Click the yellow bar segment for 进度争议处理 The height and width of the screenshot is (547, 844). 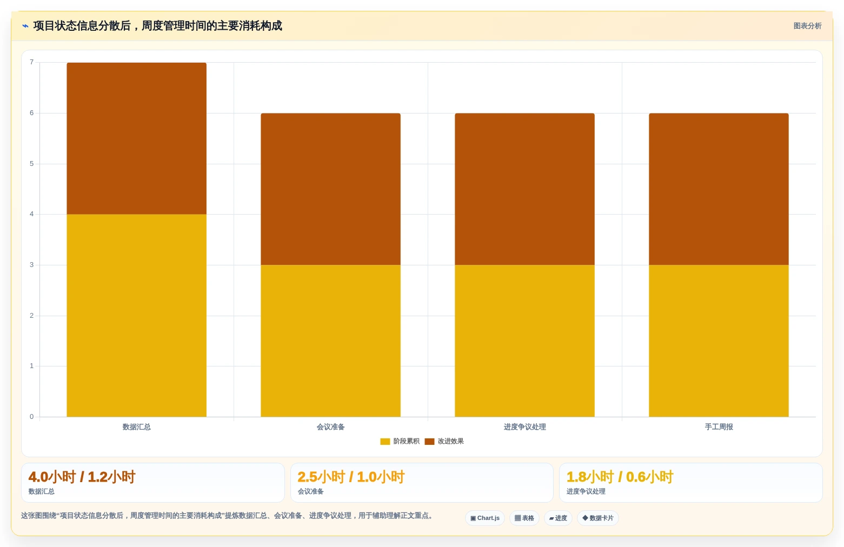point(524,341)
